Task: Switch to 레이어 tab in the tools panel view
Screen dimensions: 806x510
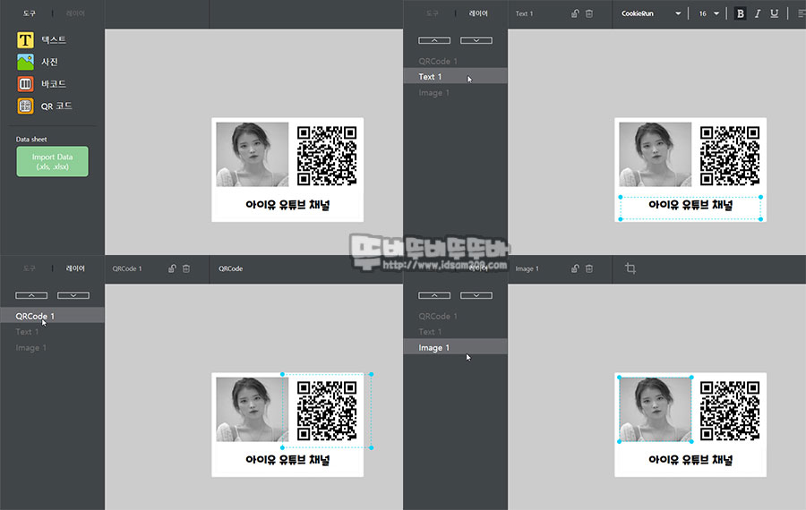Action: pyautogui.click(x=75, y=13)
